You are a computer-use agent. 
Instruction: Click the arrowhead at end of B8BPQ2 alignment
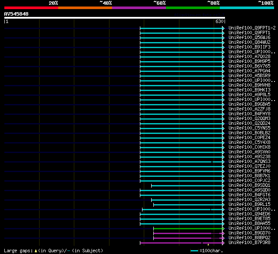223,238
